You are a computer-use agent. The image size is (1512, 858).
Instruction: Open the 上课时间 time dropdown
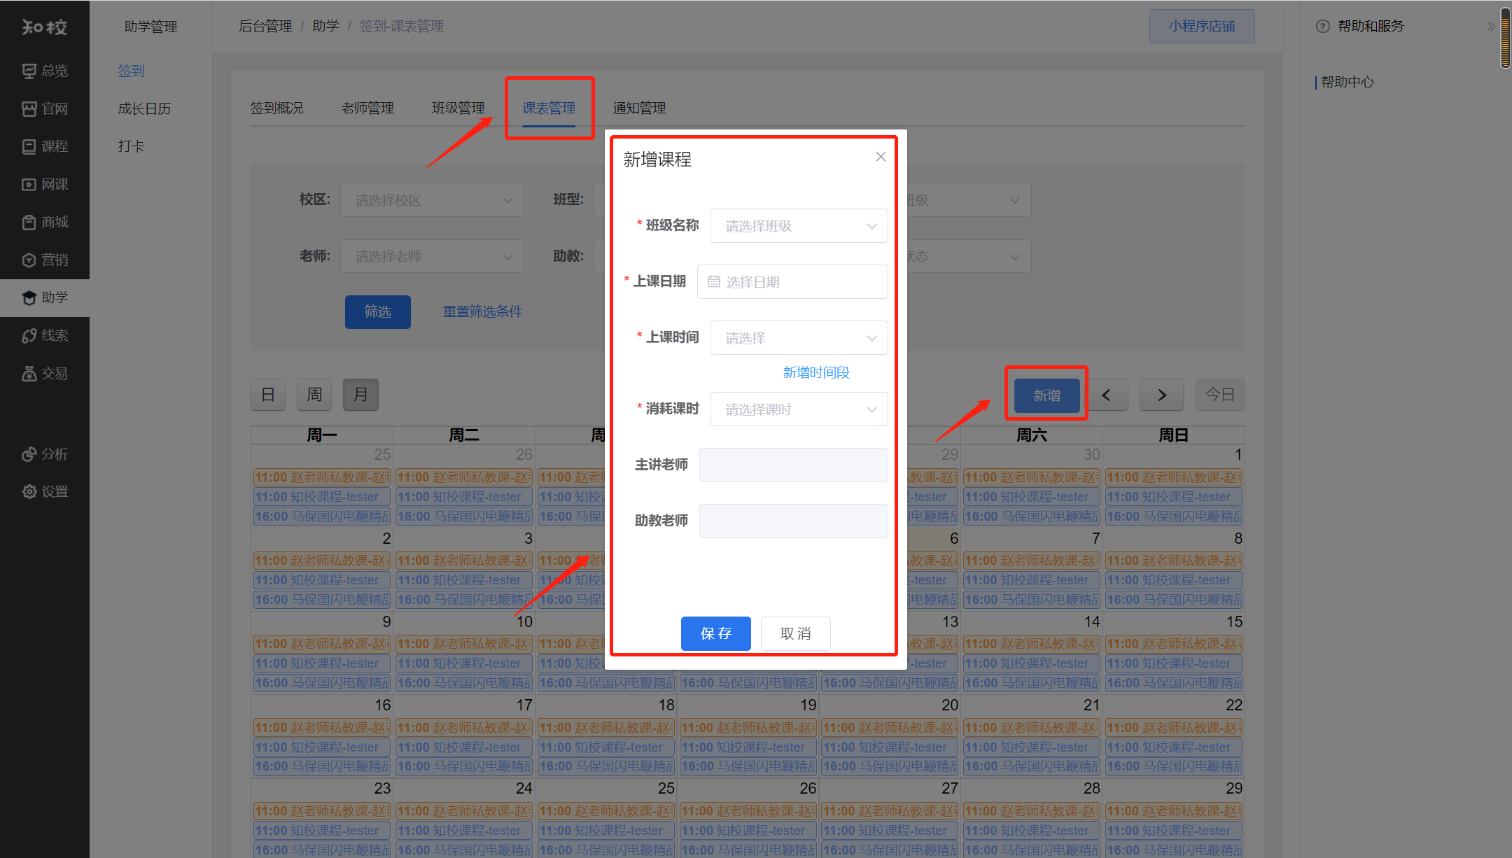799,338
